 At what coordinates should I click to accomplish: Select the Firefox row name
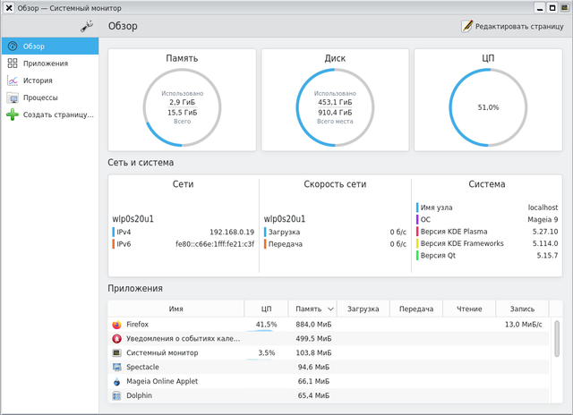[137, 324]
